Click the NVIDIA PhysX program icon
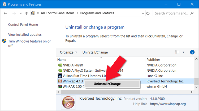This screenshot has height=111, width=199. pos(60,65)
